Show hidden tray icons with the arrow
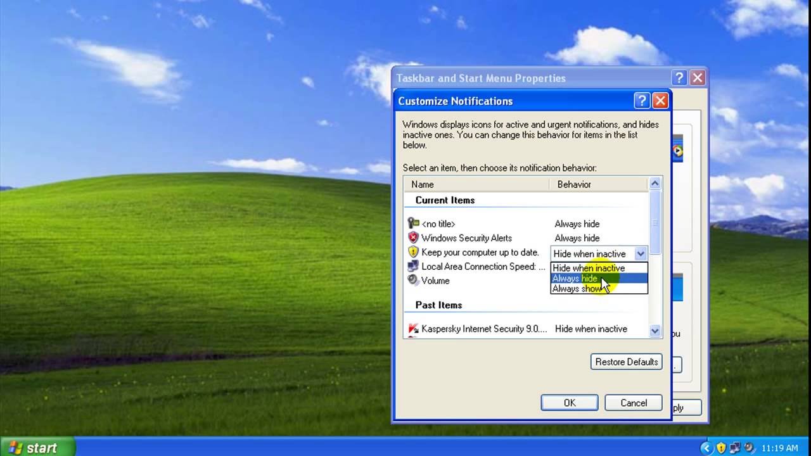Image resolution: width=811 pixels, height=456 pixels. 707,448
